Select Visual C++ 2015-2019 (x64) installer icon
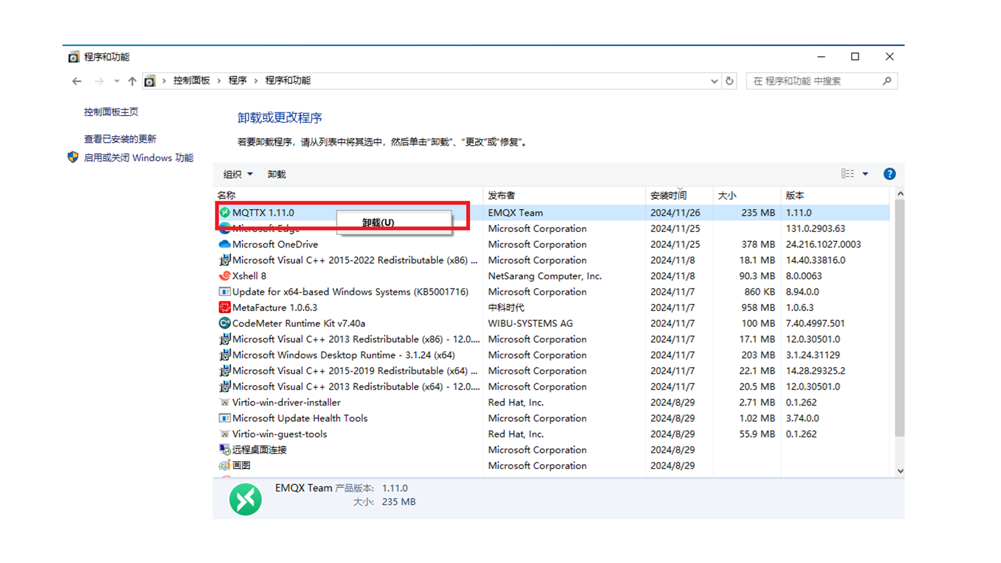This screenshot has height=563, width=1001. click(x=225, y=371)
